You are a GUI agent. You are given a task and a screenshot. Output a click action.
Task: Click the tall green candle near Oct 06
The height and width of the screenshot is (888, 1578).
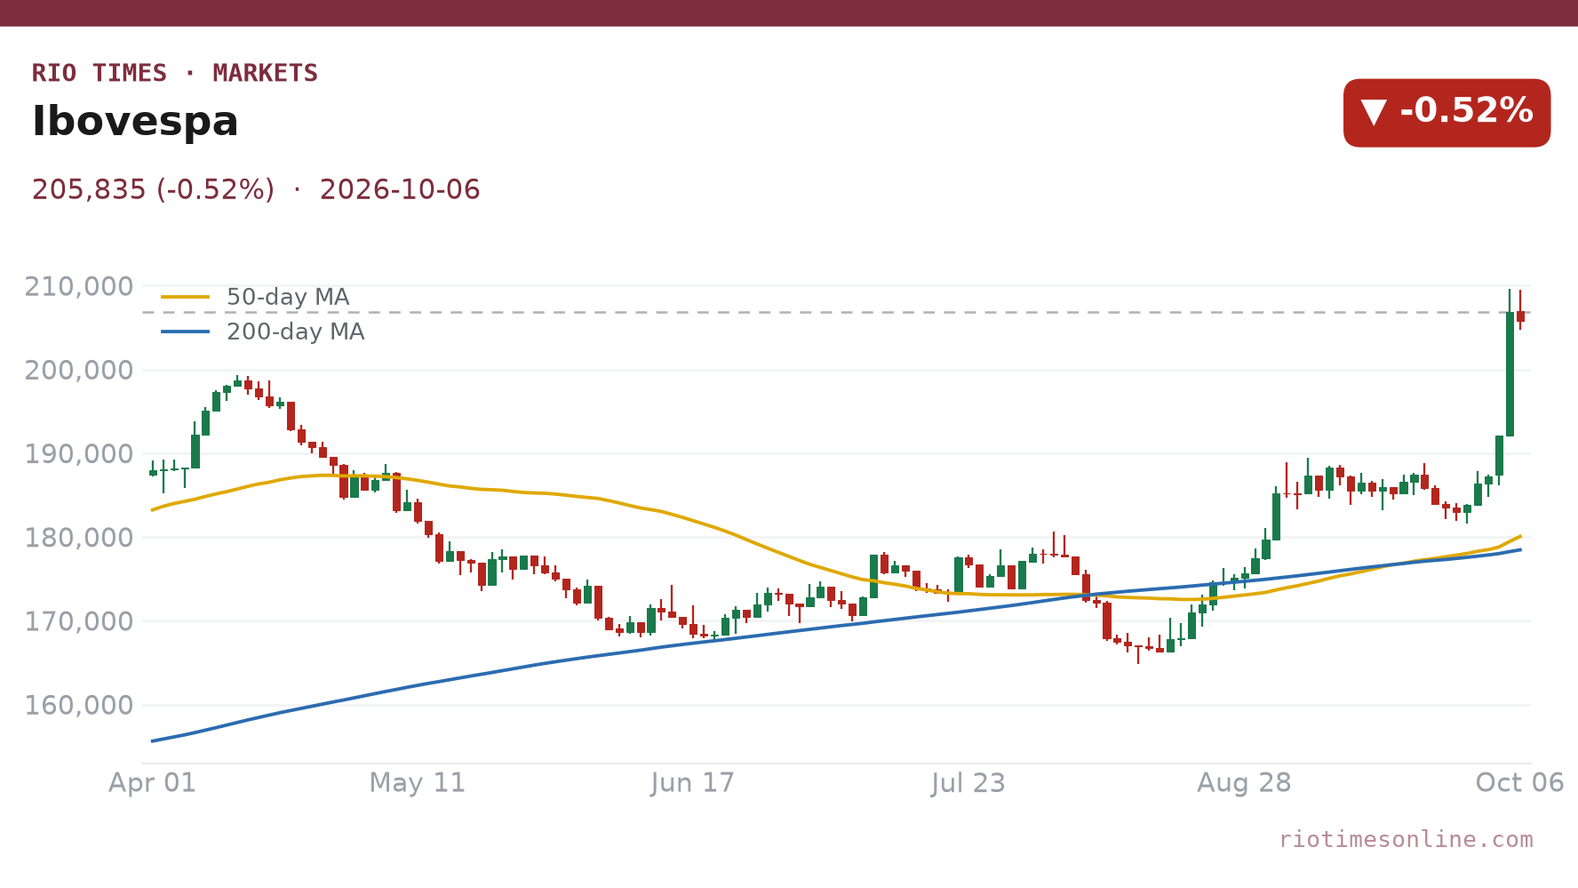coord(1510,373)
